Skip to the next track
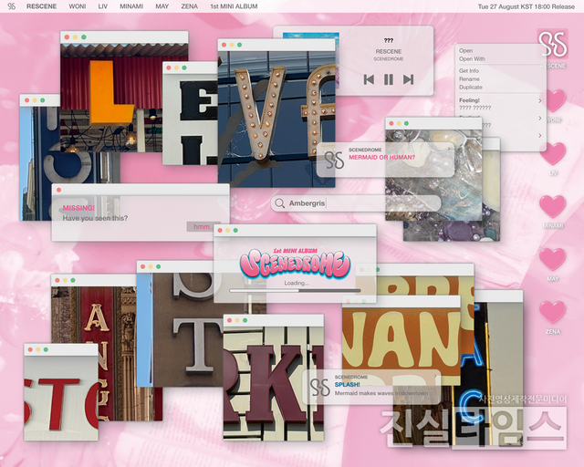 [408, 79]
